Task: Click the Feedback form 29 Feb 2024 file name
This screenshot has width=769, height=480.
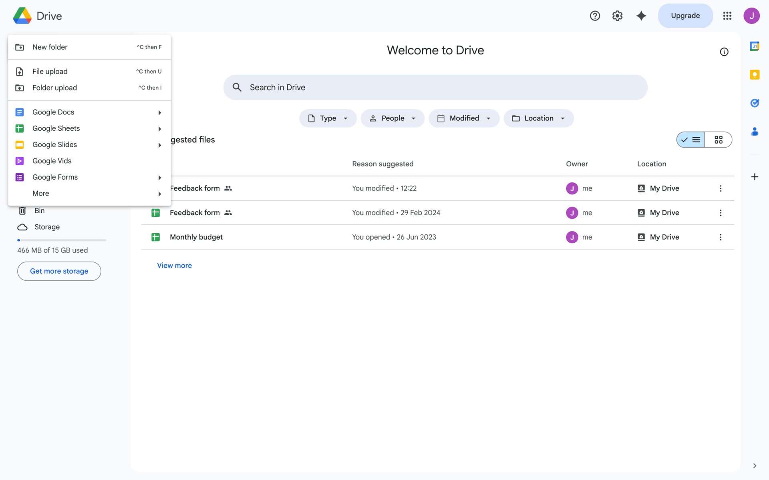Action: (195, 213)
